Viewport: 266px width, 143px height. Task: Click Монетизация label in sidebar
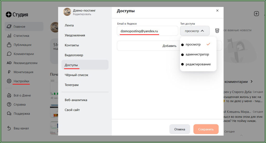coord(23,72)
